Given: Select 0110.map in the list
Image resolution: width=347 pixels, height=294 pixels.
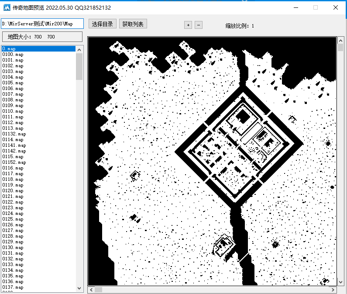Looking at the screenshot, I should click(38, 111).
